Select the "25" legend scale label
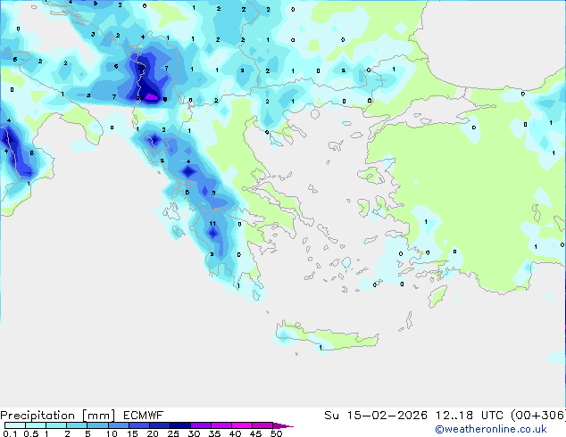The width and height of the screenshot is (566, 437). [x=173, y=433]
